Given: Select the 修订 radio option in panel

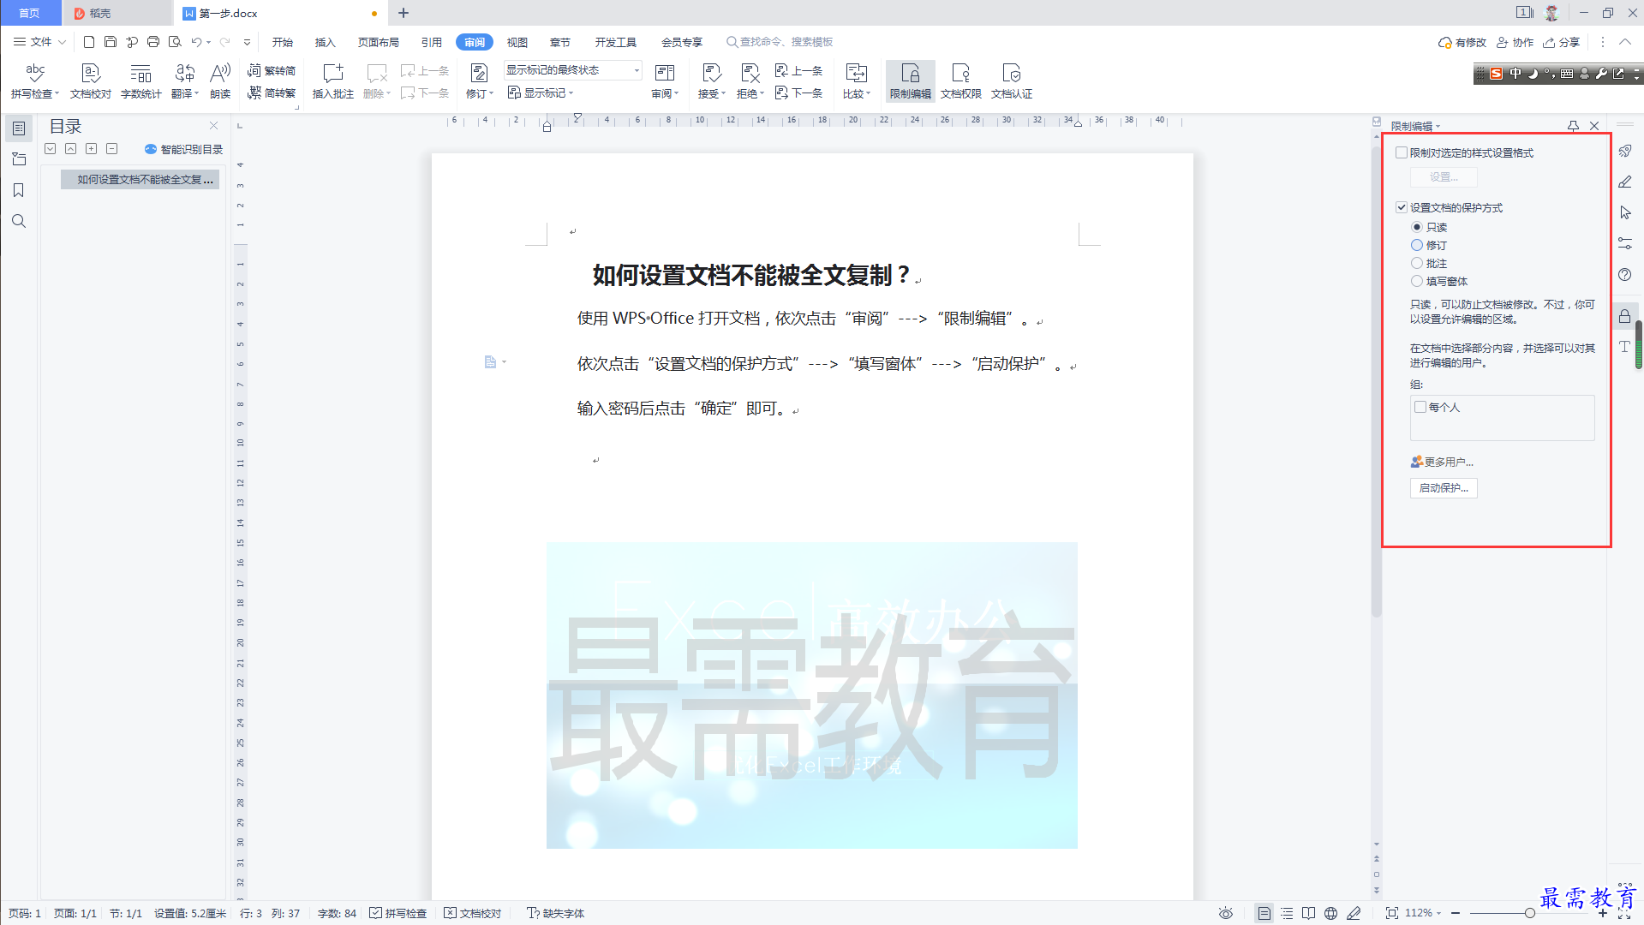Looking at the screenshot, I should point(1417,245).
